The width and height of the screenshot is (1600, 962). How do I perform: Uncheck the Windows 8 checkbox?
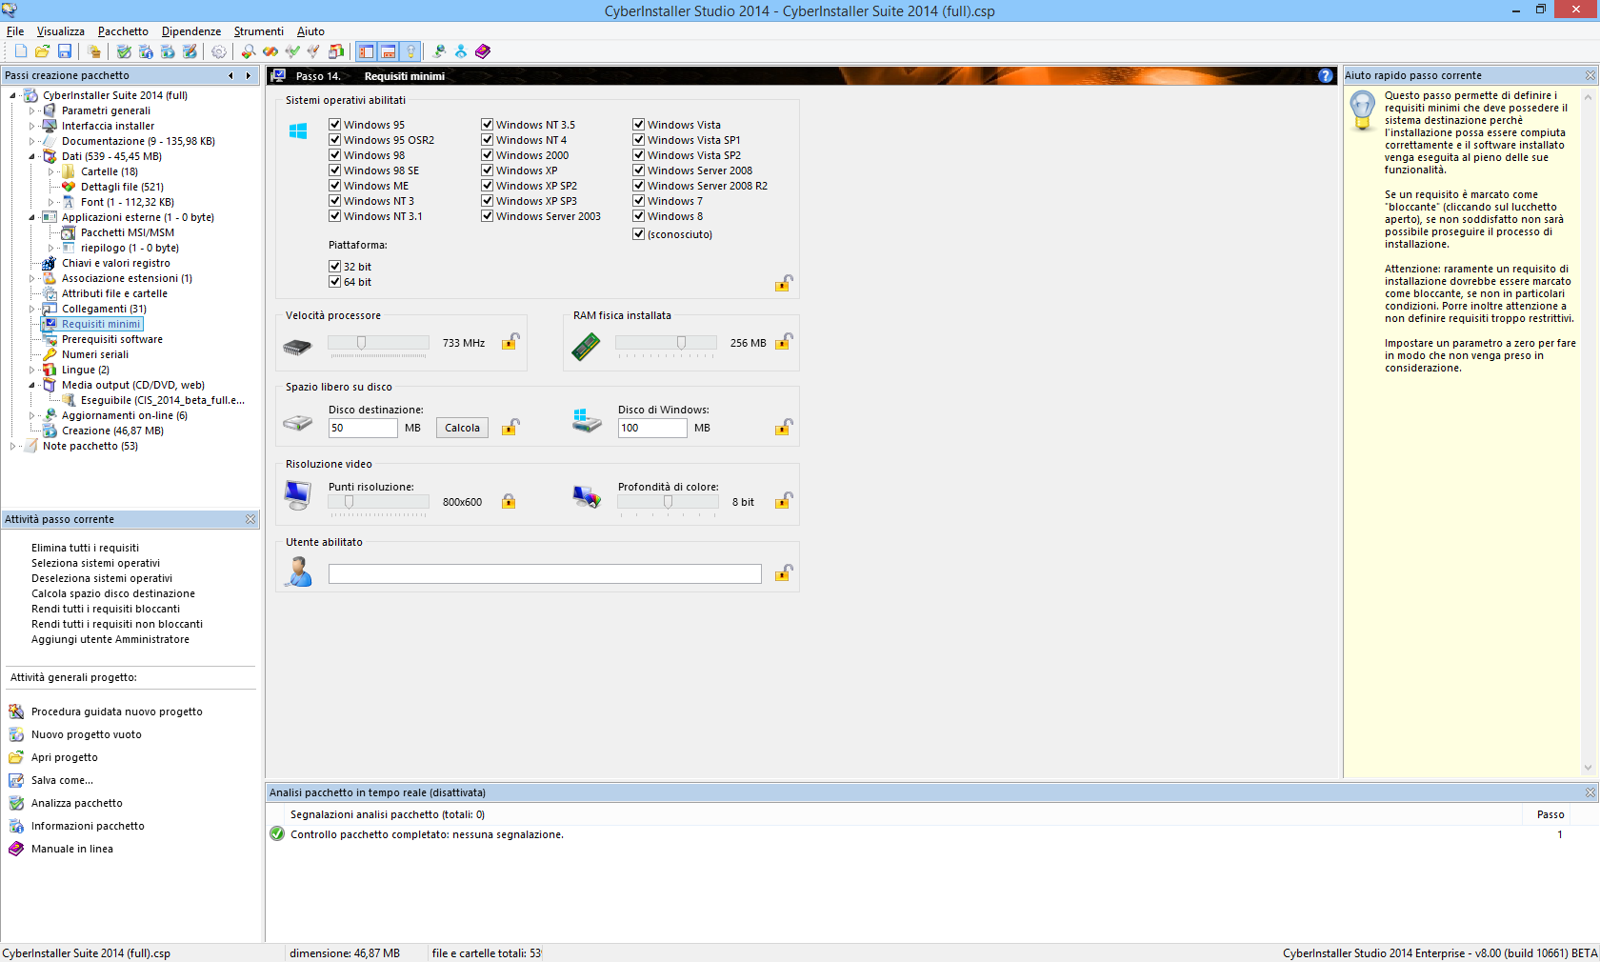639,216
